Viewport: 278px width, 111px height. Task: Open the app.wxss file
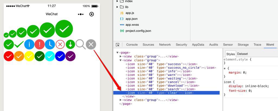point(132,25)
